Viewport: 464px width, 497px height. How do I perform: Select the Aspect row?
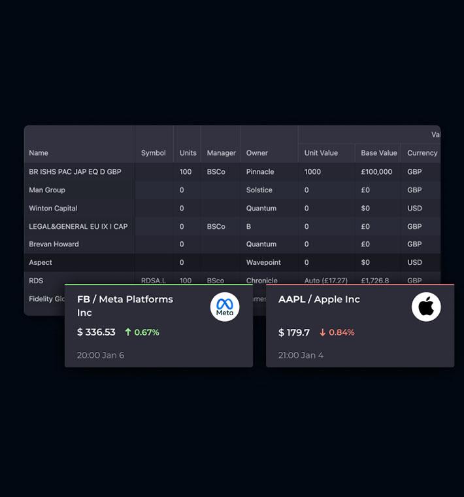(x=41, y=263)
